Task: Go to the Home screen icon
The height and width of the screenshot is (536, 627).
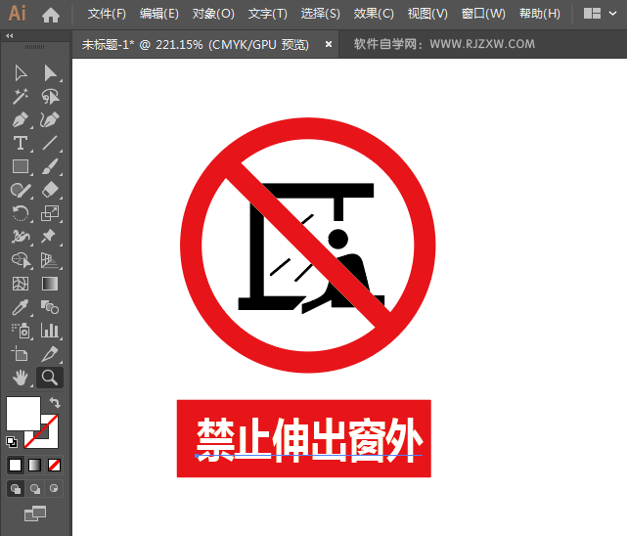Action: [51, 15]
